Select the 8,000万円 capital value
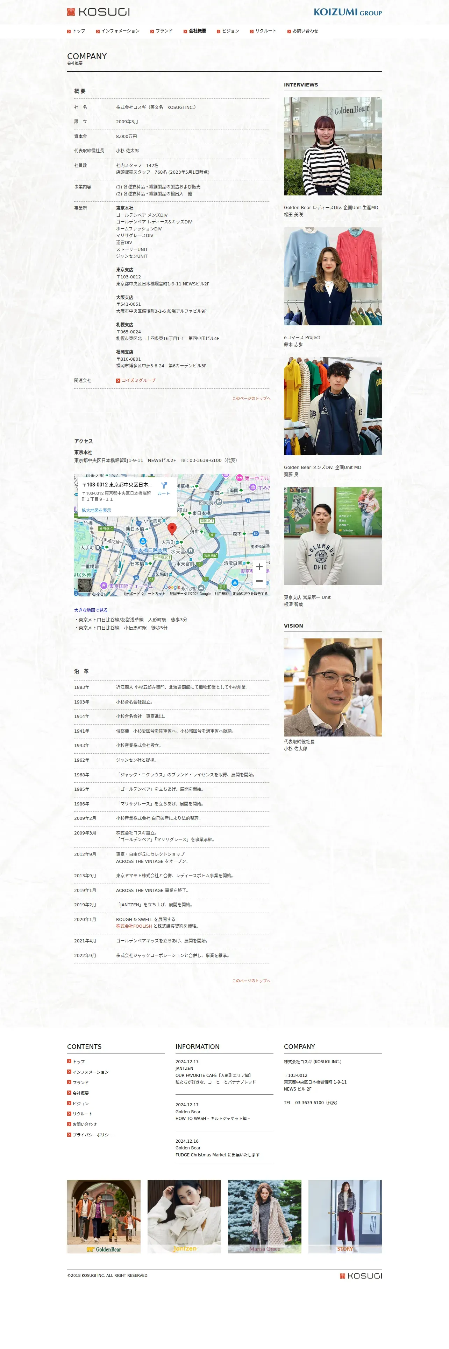This screenshot has height=1349, width=449. 127,136
